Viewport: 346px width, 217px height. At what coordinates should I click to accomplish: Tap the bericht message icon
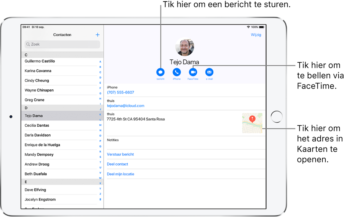[x=160, y=72]
